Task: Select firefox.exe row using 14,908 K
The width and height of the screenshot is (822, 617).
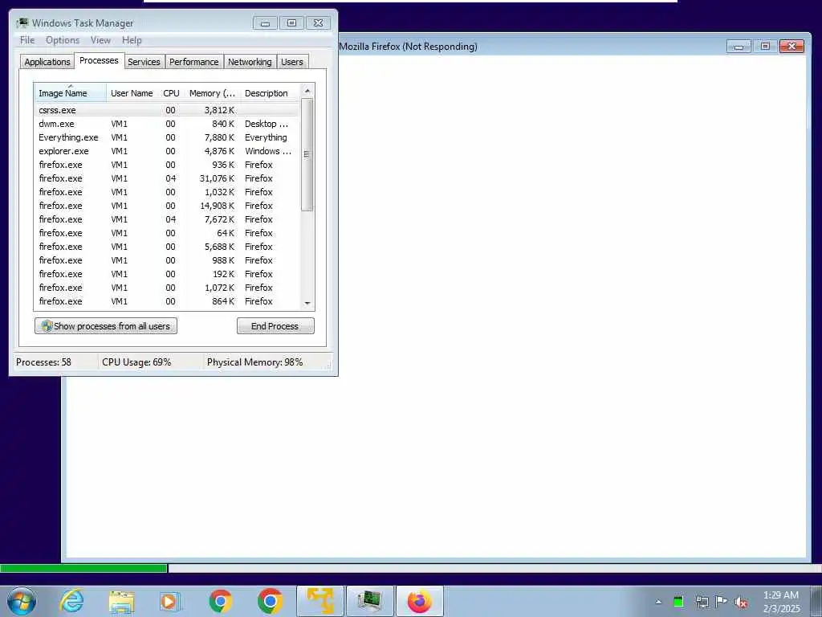Action: (167, 206)
